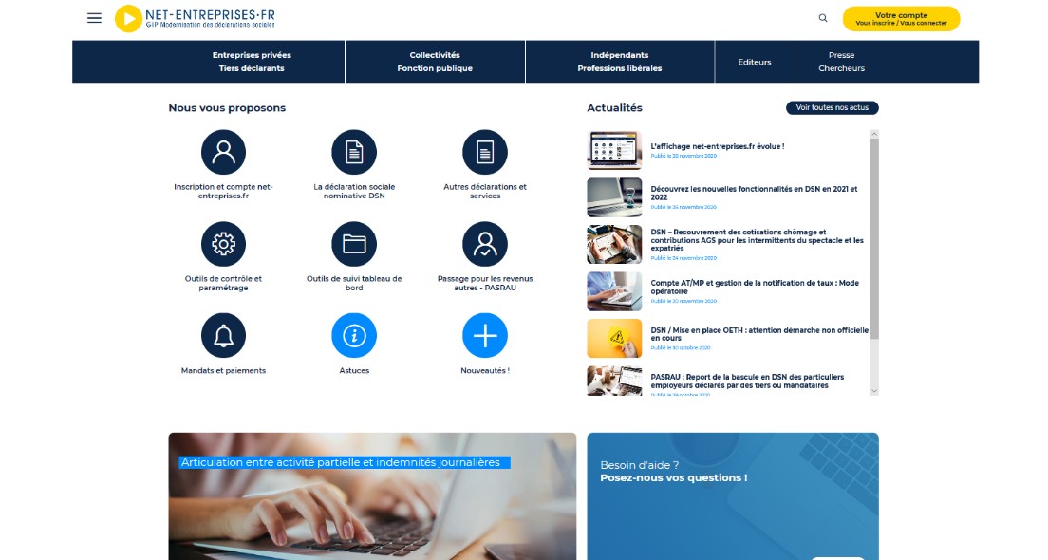The width and height of the screenshot is (1048, 560).
Task: Click Besoin d'aide Posez-nous vos questions card
Action: point(733,495)
